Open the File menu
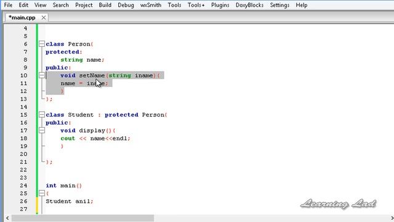Screen dimensions: 394x222 click(x=8, y=5)
